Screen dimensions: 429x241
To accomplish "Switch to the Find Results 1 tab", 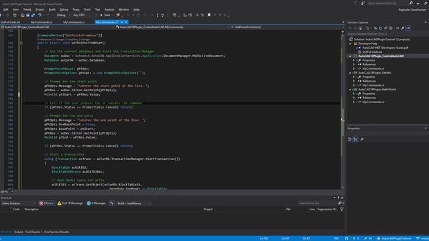I will 34,232.
